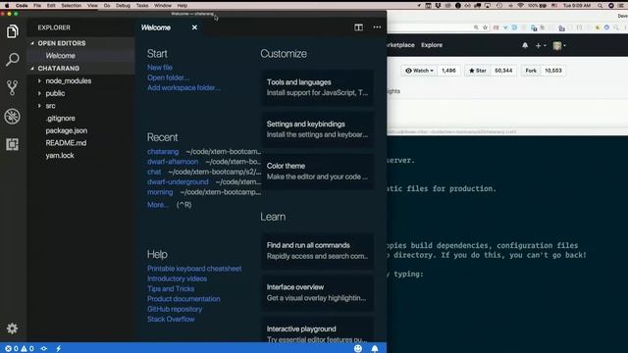Open the Debug menu
Image resolution: width=628 pixels, height=353 pixels.
tap(123, 6)
